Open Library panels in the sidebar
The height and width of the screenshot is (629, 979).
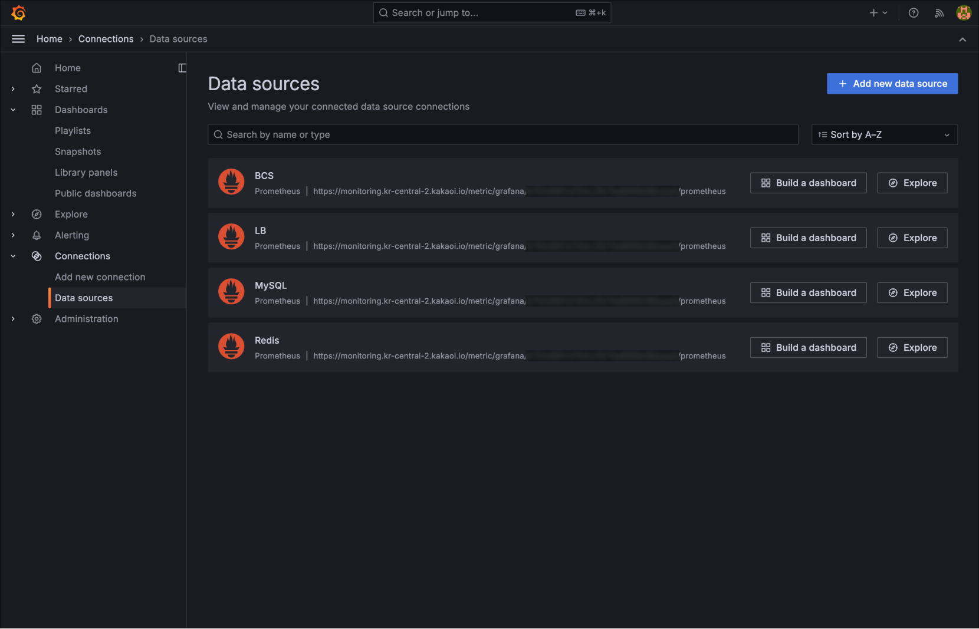[86, 173]
